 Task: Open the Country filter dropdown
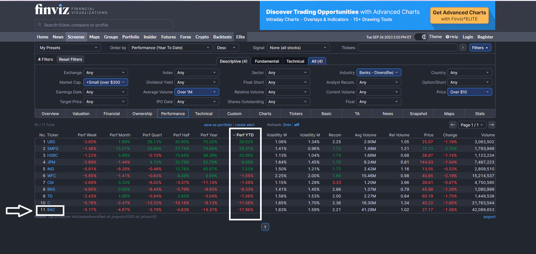470,73
